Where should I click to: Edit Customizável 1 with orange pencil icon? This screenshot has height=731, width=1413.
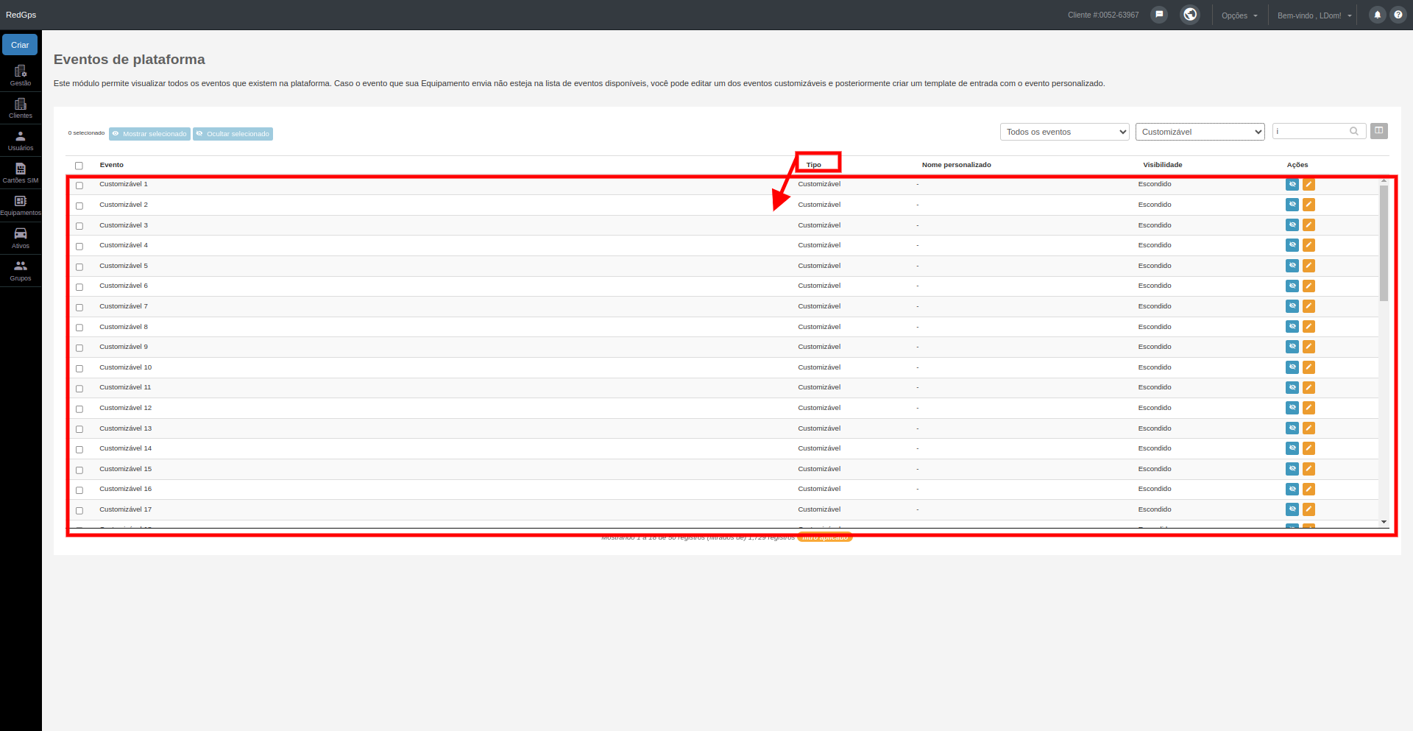pyautogui.click(x=1308, y=184)
